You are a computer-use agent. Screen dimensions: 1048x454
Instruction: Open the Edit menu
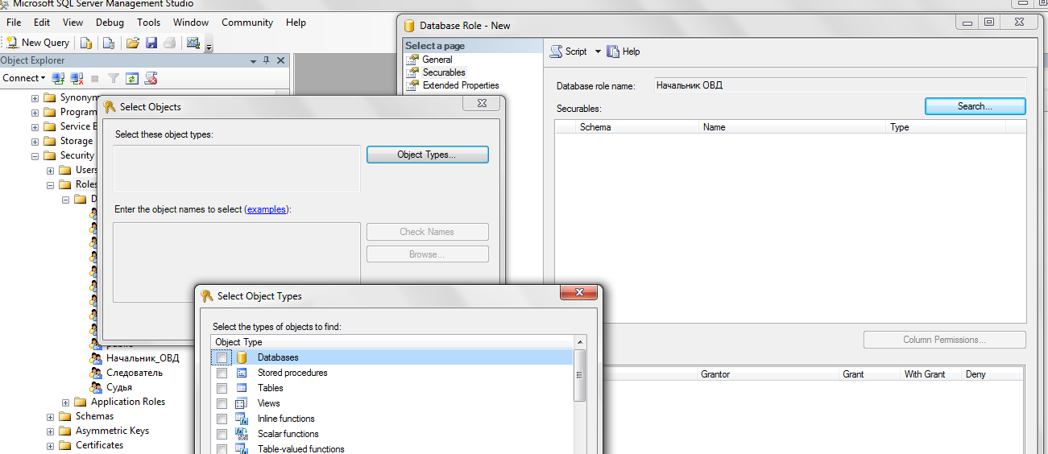click(x=42, y=23)
